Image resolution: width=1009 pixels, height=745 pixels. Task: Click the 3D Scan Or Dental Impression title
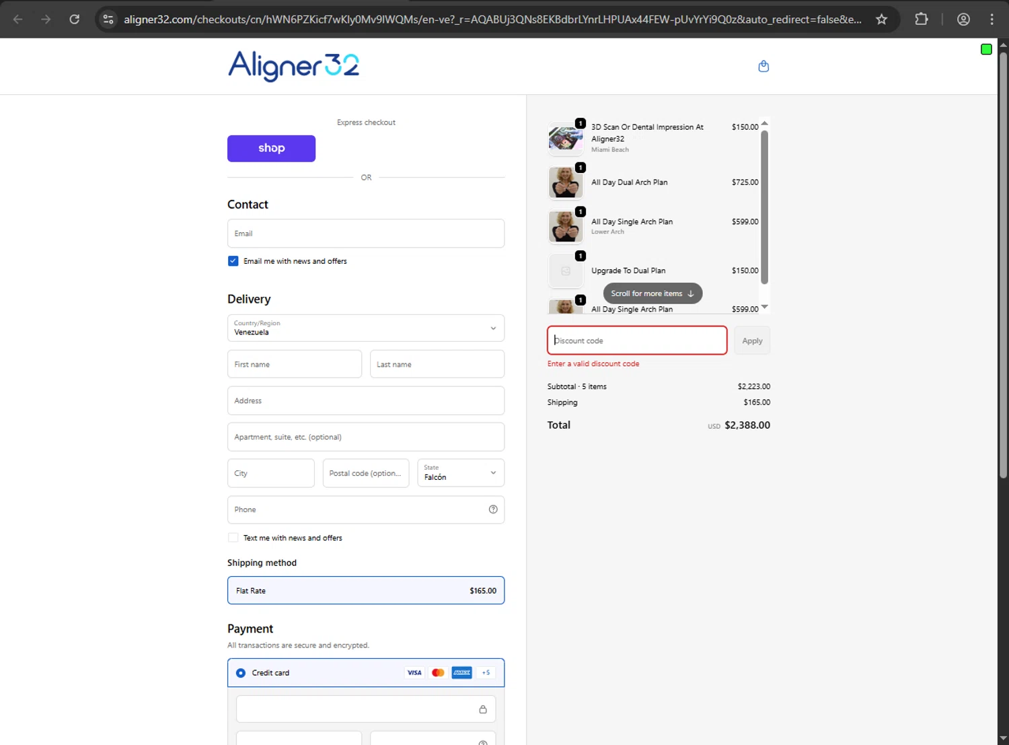pos(647,133)
